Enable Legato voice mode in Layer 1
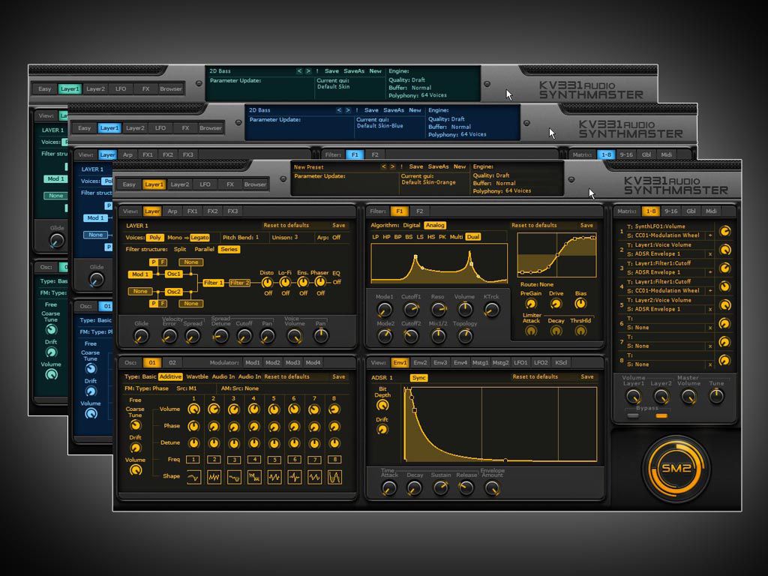Screen dimensions: 768x576 tap(199, 237)
